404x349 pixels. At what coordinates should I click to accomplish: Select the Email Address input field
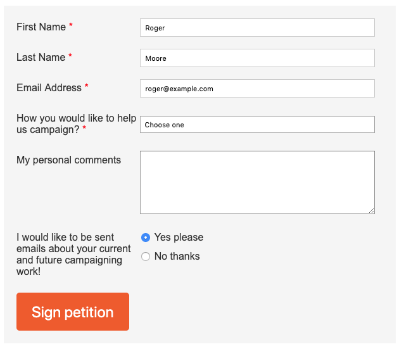pyautogui.click(x=257, y=89)
